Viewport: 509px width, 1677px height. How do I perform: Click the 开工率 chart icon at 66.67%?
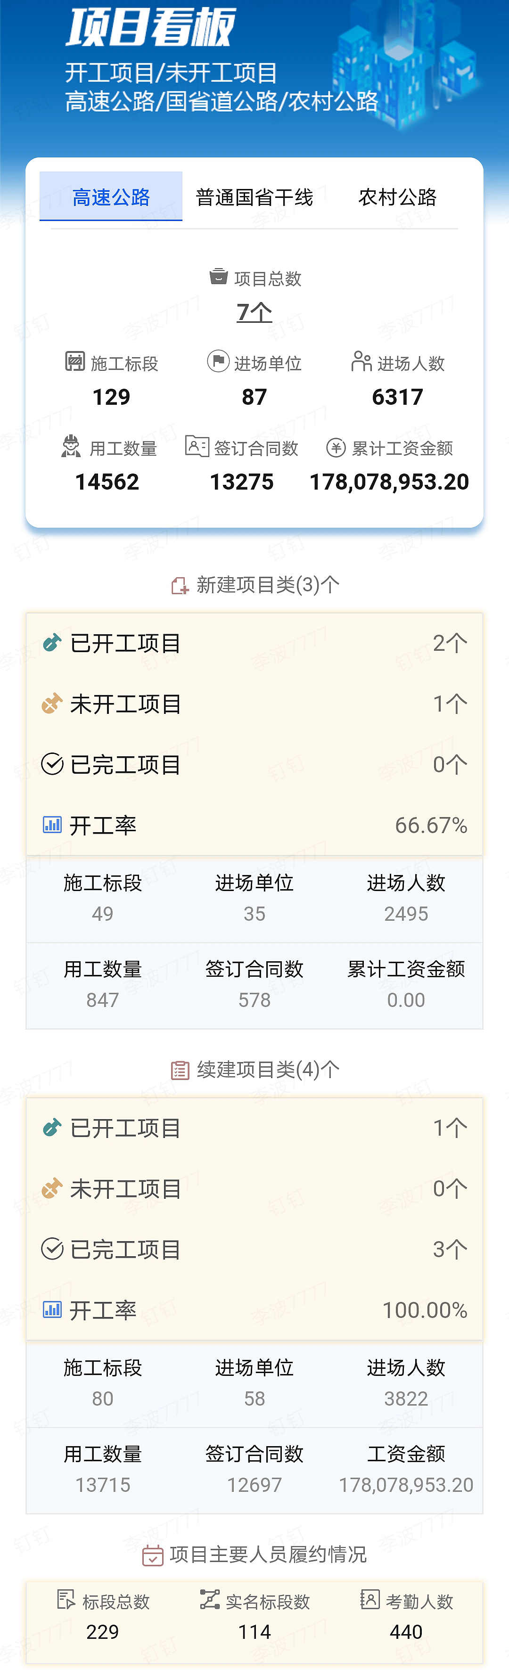coord(52,825)
